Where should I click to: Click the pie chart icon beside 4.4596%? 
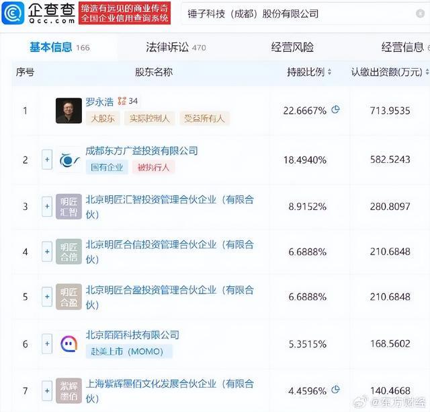pyautogui.click(x=335, y=389)
